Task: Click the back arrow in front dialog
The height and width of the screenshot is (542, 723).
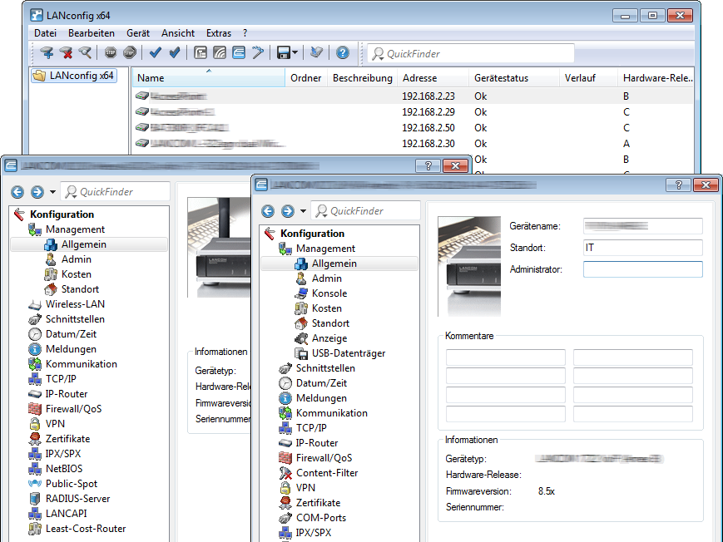Action: (268, 211)
